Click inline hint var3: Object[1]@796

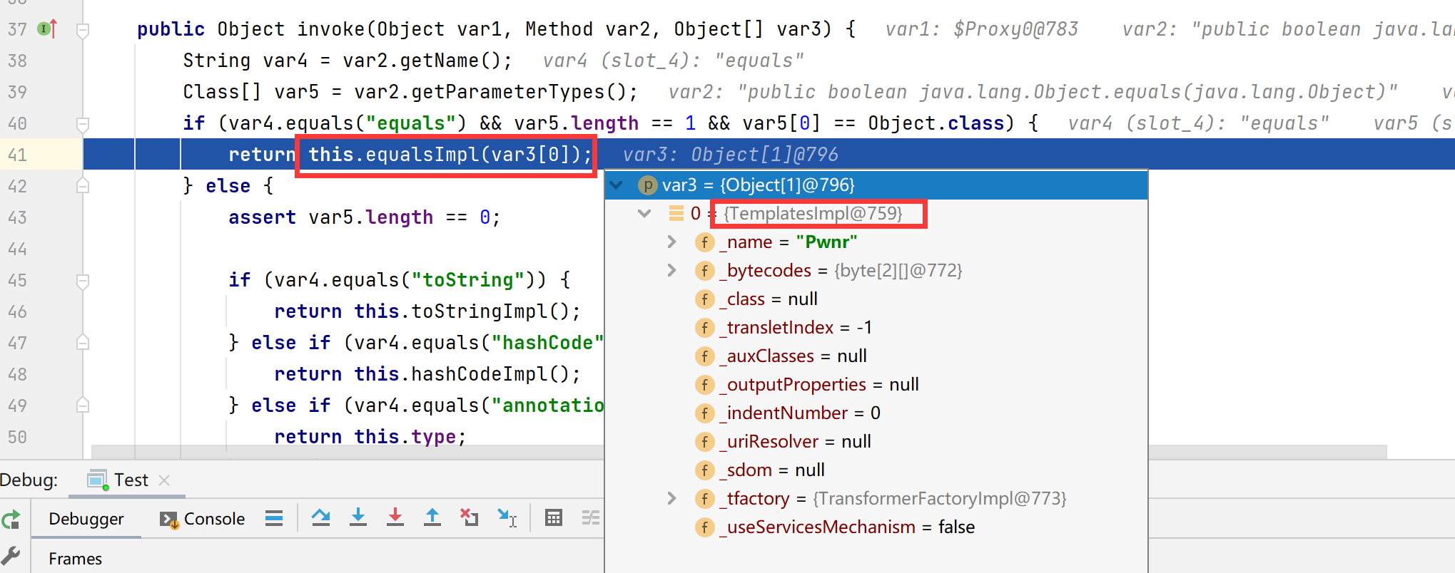pos(731,155)
